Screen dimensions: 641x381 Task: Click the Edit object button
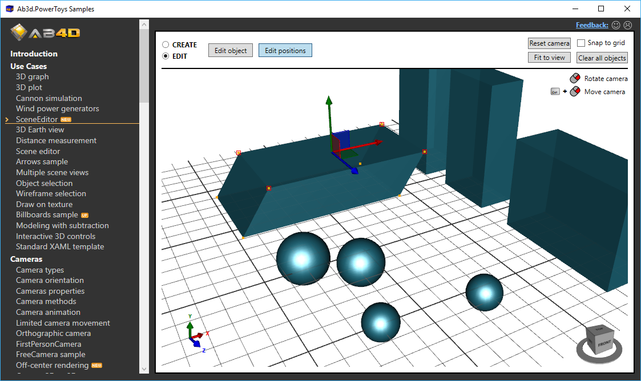pos(231,51)
